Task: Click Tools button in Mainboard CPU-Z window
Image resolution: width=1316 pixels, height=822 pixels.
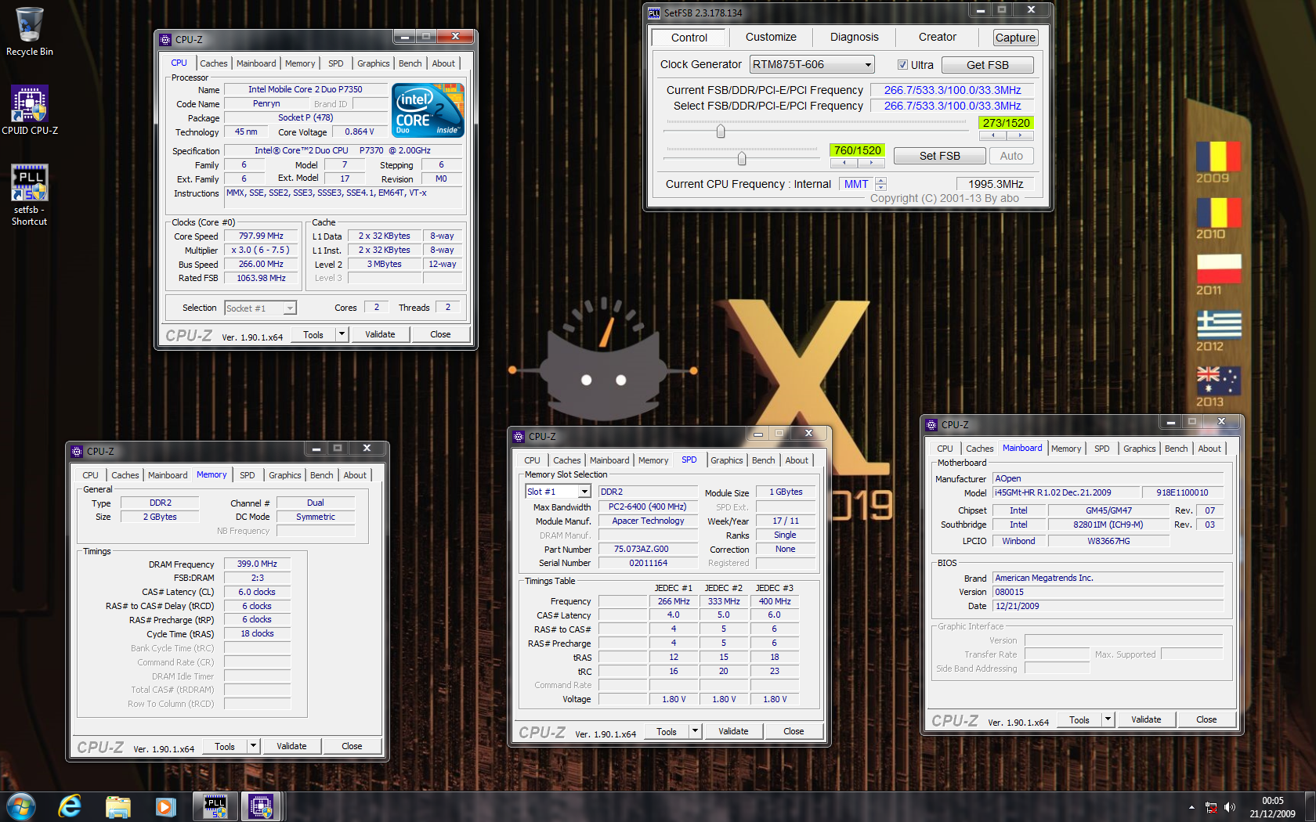Action: [1079, 719]
